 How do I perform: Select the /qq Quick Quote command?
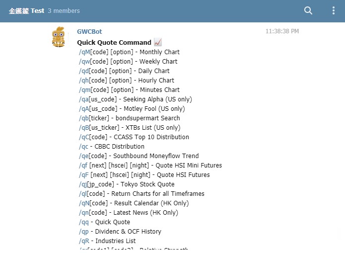coord(84,222)
